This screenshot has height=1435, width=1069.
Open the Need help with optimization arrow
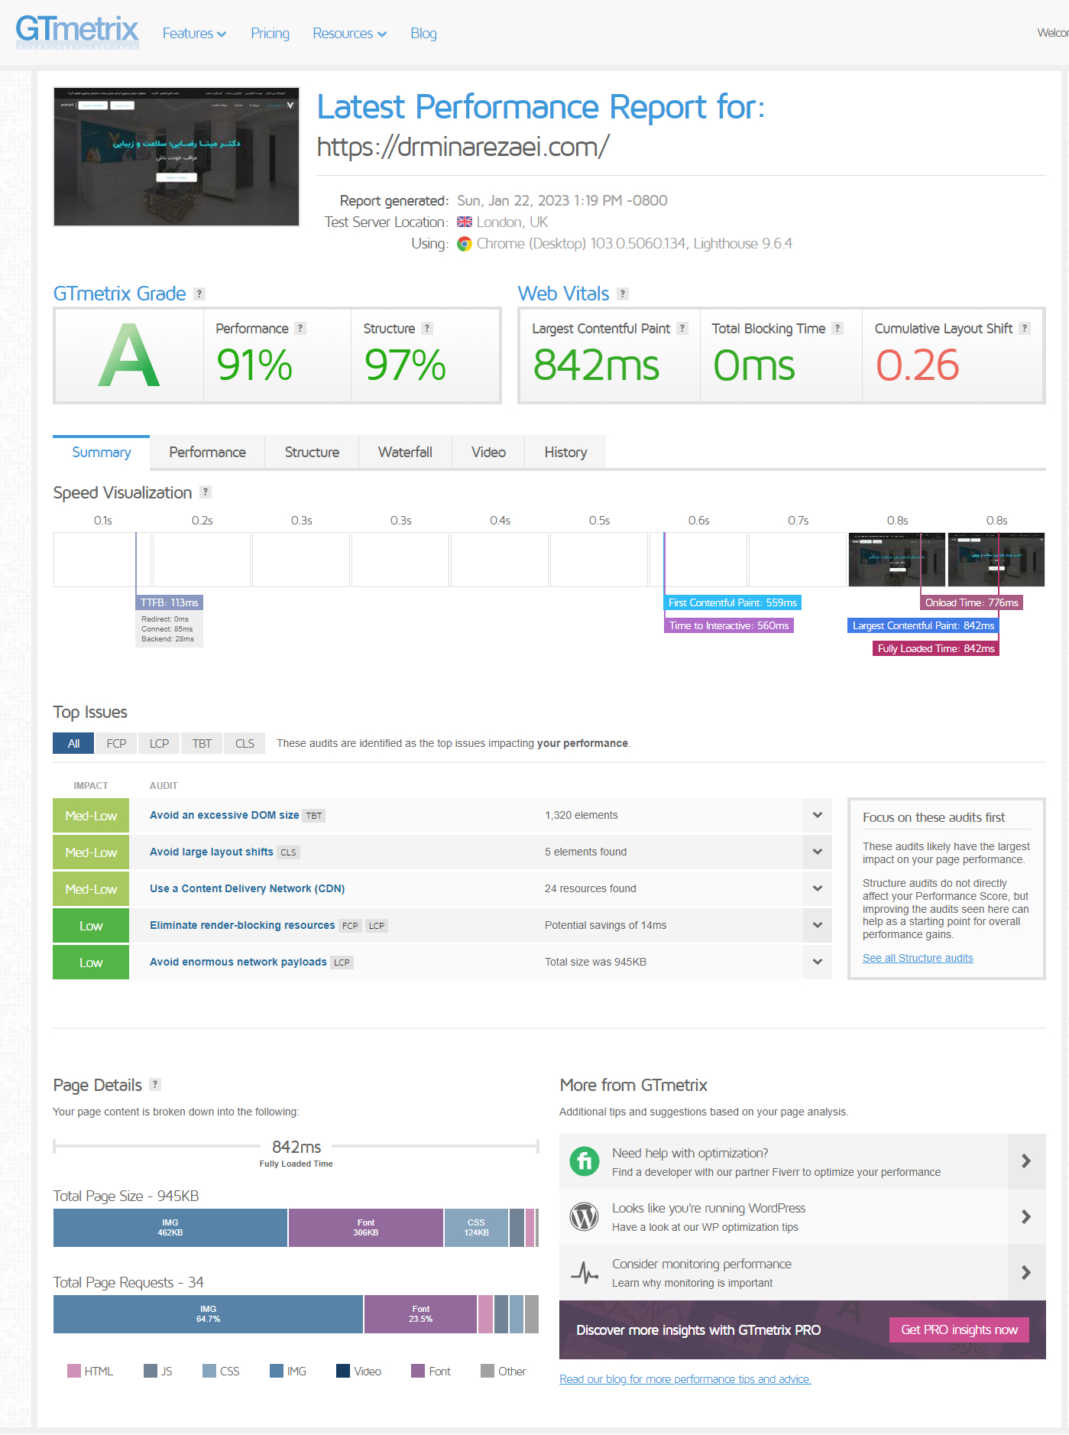coord(1026,1161)
